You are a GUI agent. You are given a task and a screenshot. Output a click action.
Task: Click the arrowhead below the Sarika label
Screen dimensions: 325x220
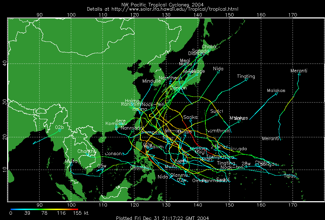tap(191, 121)
